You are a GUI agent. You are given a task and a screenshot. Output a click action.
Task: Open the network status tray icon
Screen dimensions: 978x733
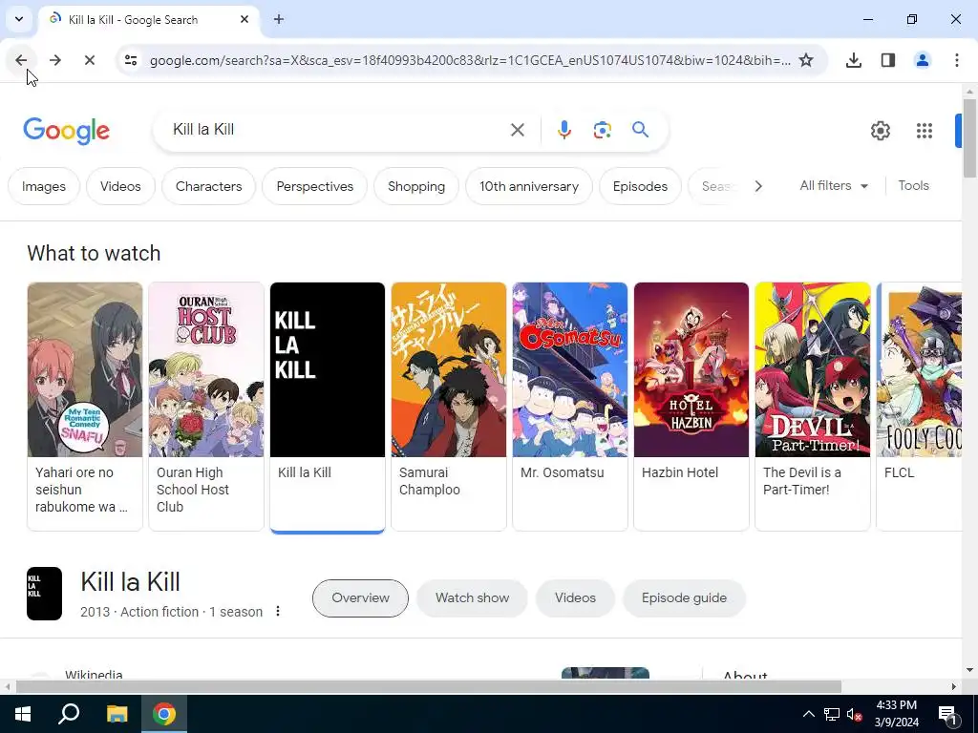(832, 714)
